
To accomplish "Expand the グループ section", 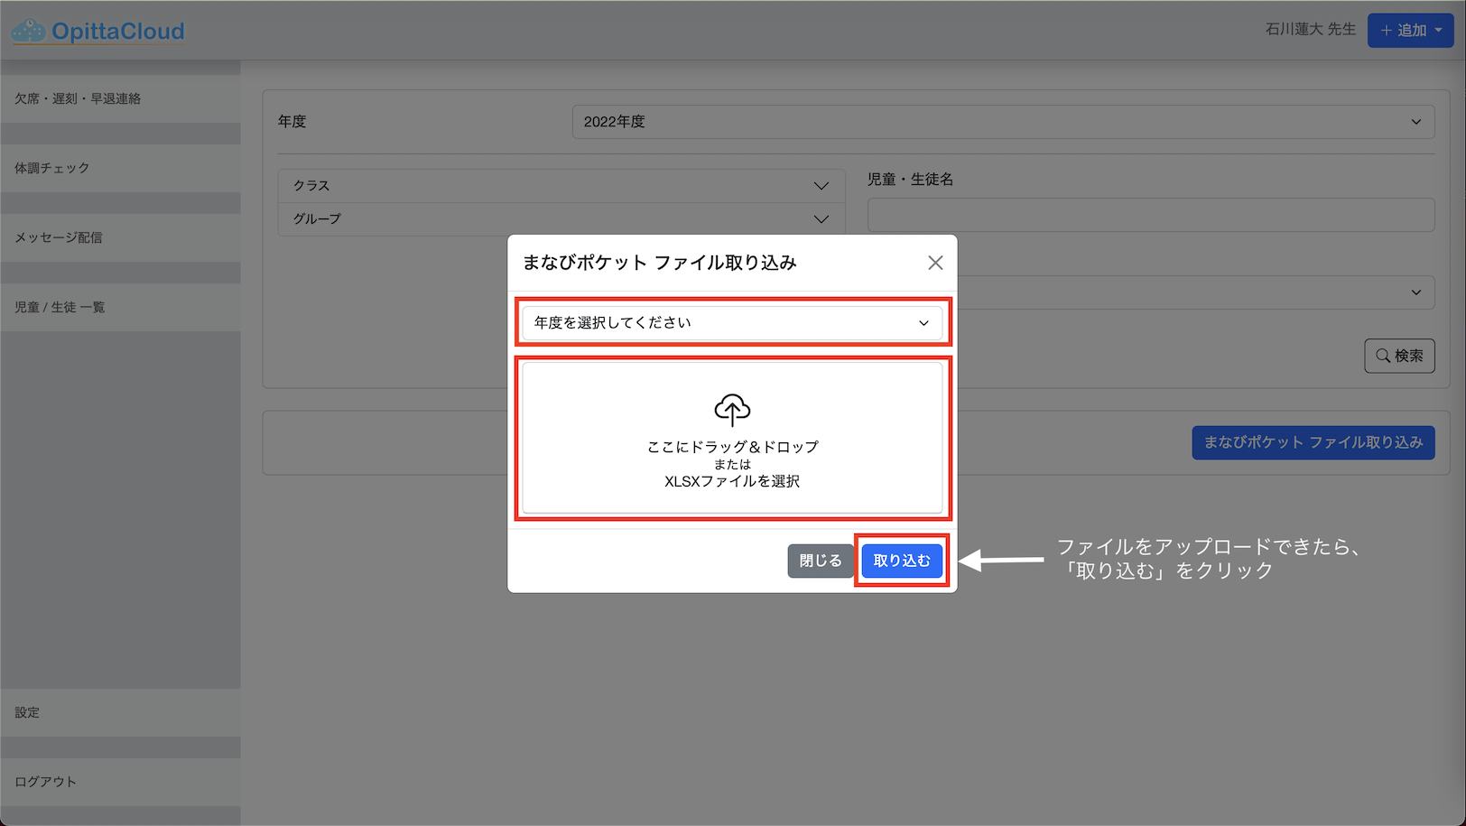I will pos(561,219).
